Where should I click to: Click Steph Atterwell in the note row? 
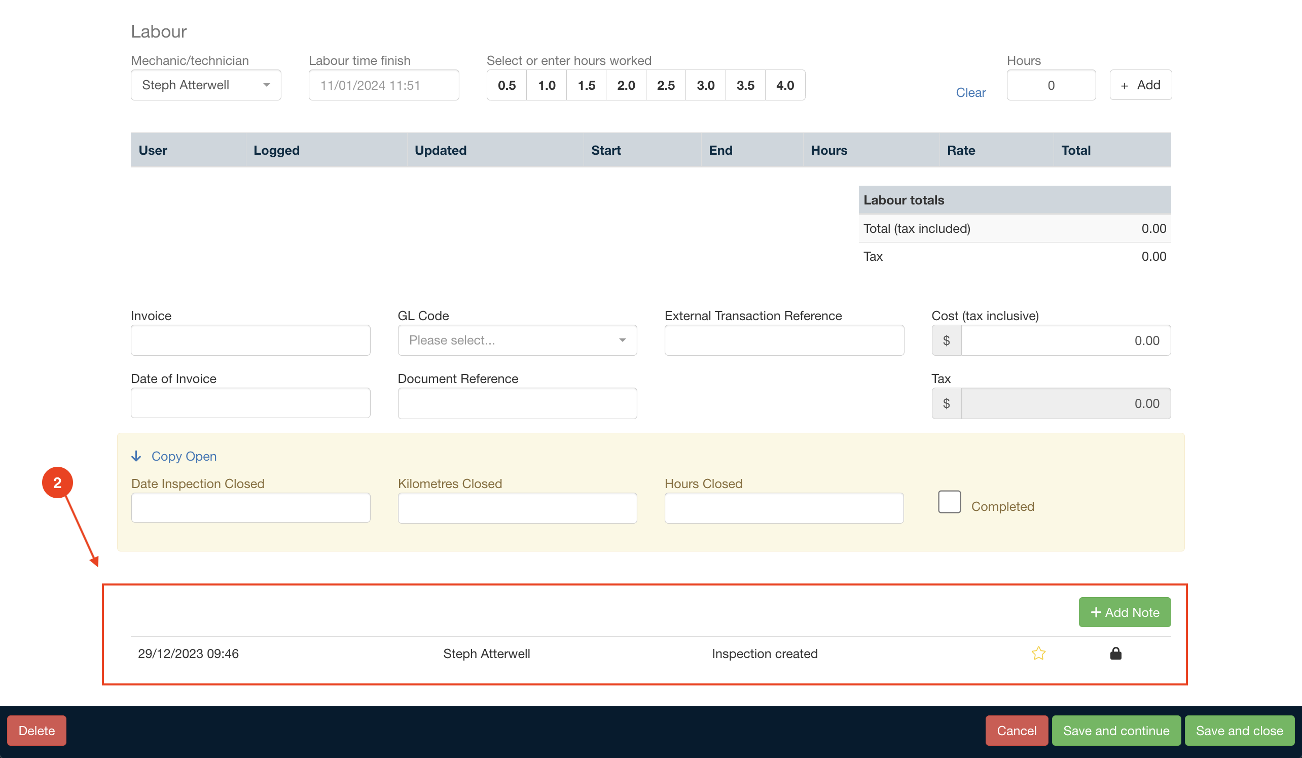[487, 653]
